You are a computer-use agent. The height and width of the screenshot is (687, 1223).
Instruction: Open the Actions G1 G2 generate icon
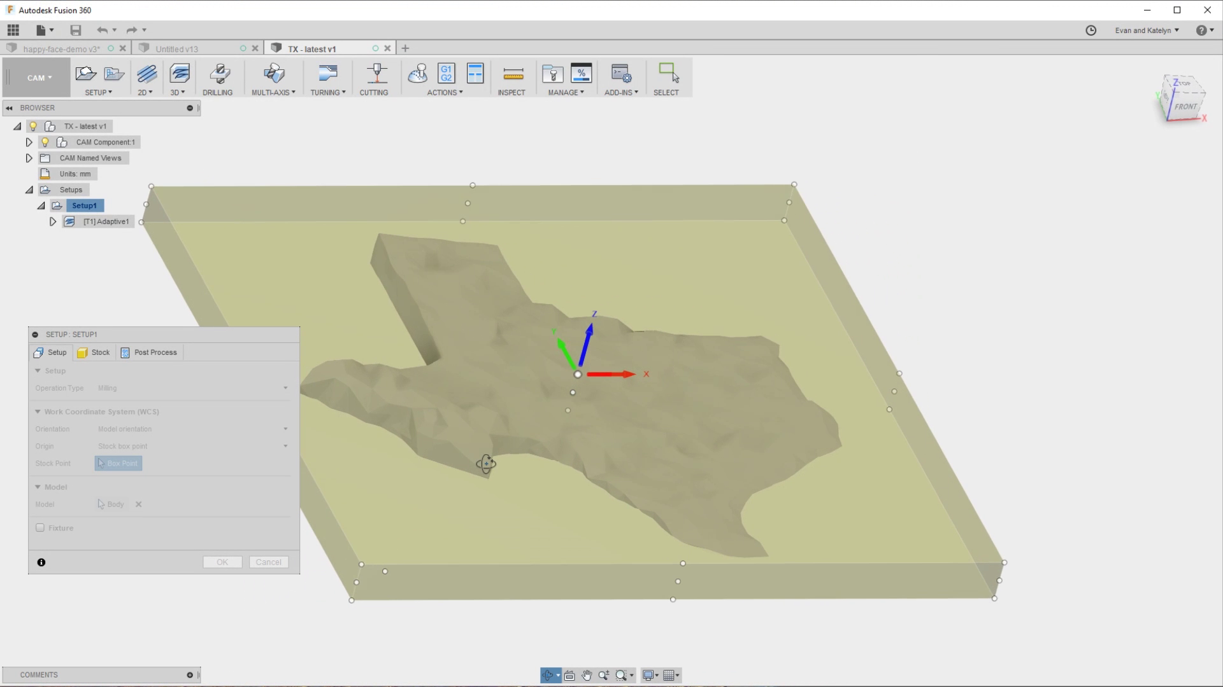point(445,74)
